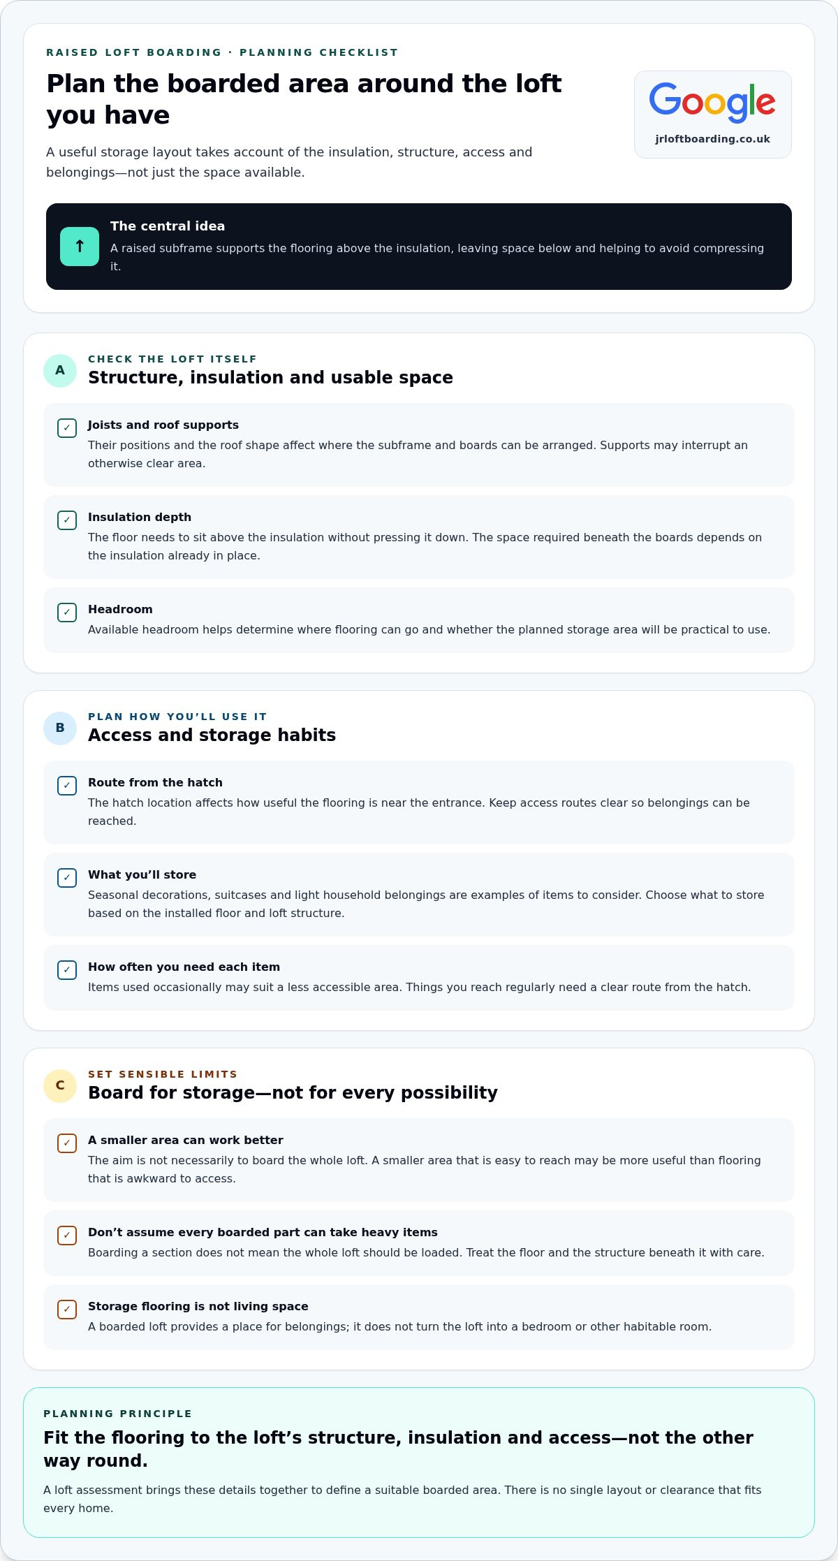Click the central idea dark banner

419,247
